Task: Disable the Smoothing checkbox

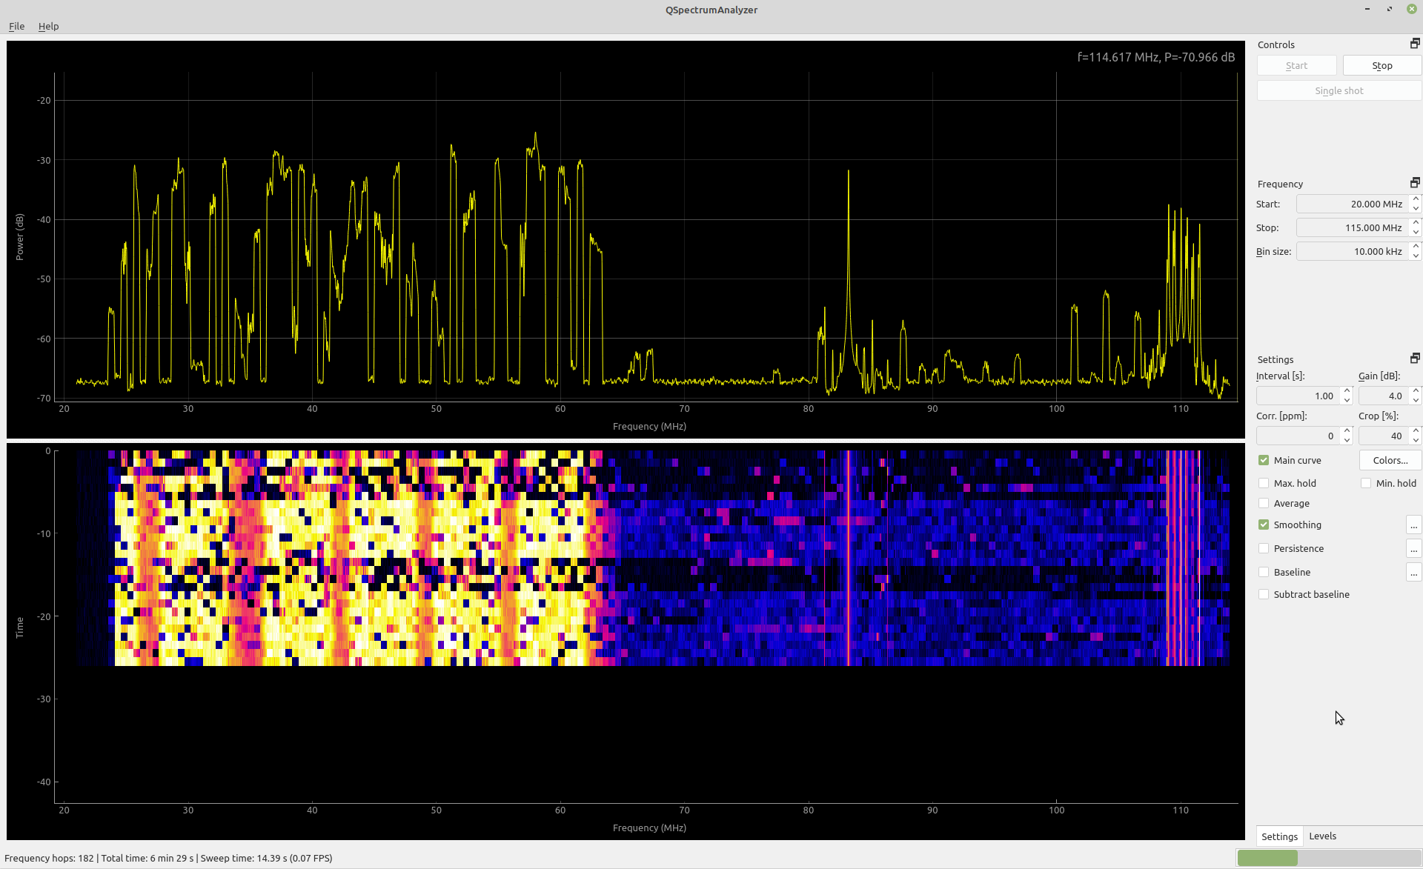Action: [x=1264, y=525]
